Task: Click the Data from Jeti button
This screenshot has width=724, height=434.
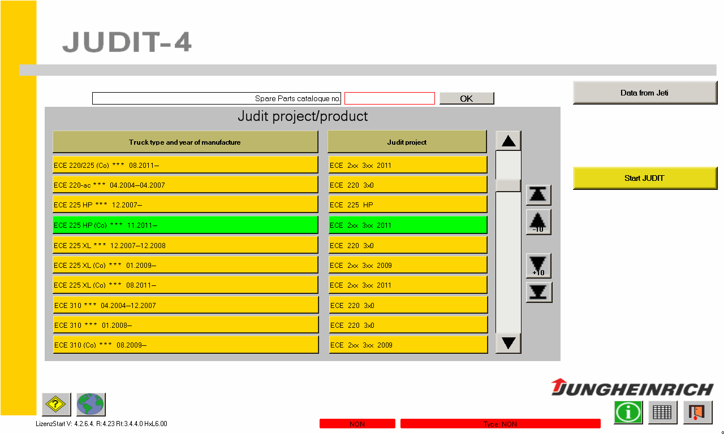Action: pyautogui.click(x=645, y=93)
